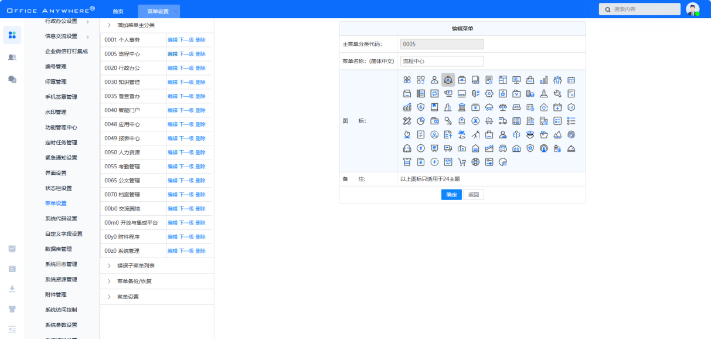Pick the palm tree icon
This screenshot has width=711, height=339.
click(x=462, y=135)
